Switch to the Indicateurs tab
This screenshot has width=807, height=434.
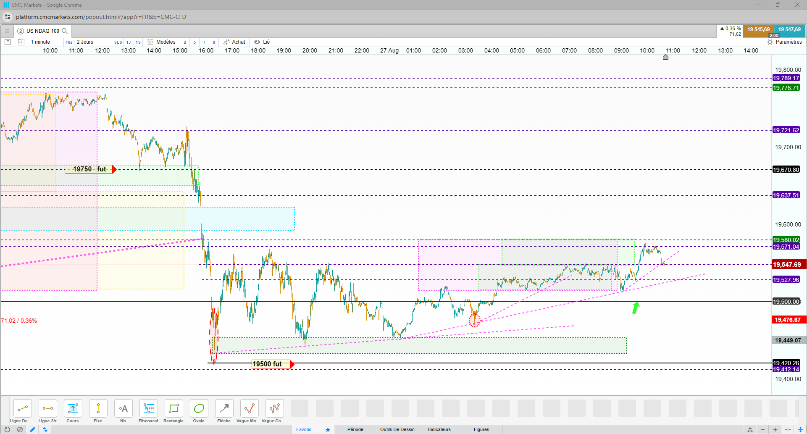[439, 429]
